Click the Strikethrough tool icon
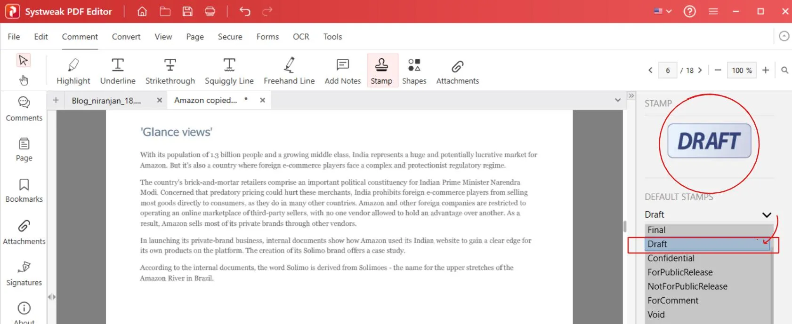Screen dimensions: 792x324 pos(170,65)
